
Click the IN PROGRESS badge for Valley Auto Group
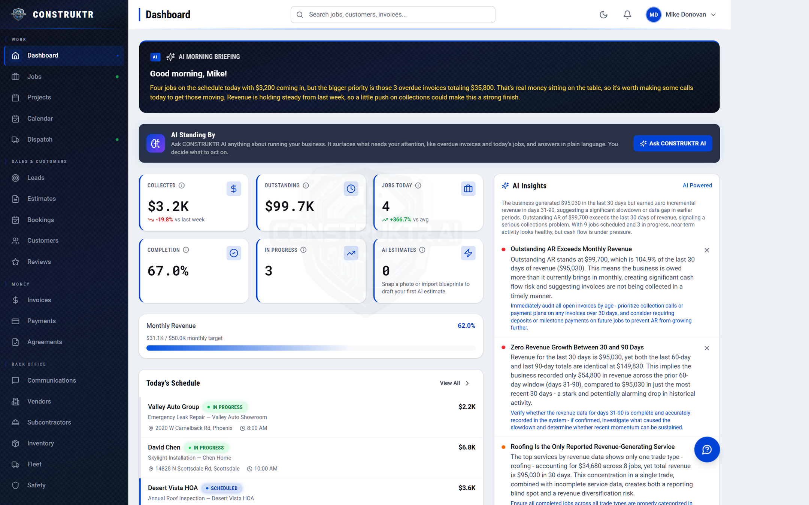[x=225, y=407]
